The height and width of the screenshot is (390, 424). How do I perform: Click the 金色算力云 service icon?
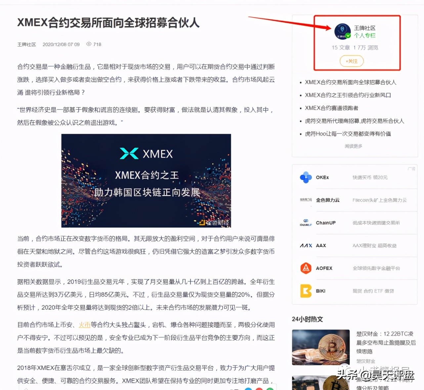pyautogui.click(x=306, y=200)
